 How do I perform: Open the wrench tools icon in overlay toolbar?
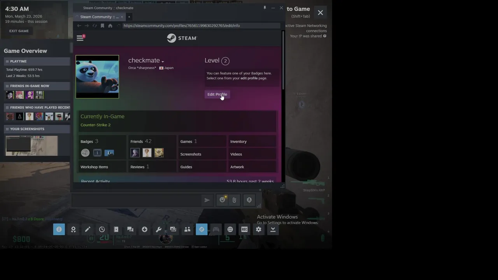pyautogui.click(x=159, y=229)
